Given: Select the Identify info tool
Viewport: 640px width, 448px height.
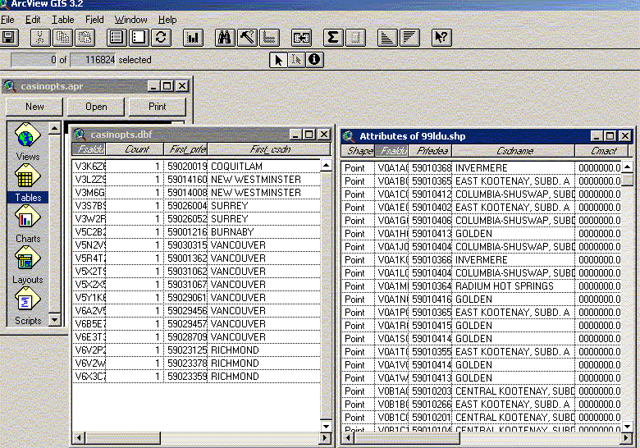Looking at the screenshot, I should 314,59.
